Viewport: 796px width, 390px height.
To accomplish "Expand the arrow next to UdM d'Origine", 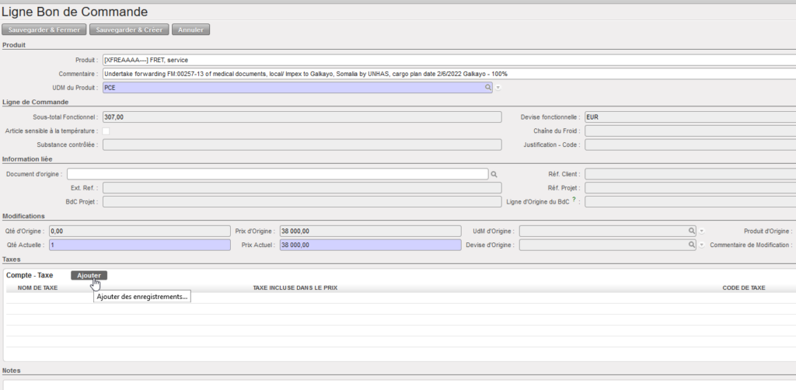I will pos(701,232).
